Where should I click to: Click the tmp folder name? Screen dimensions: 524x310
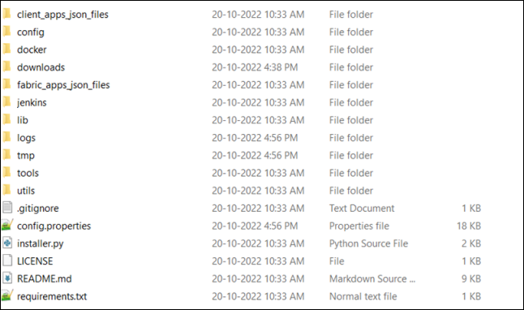coord(26,156)
